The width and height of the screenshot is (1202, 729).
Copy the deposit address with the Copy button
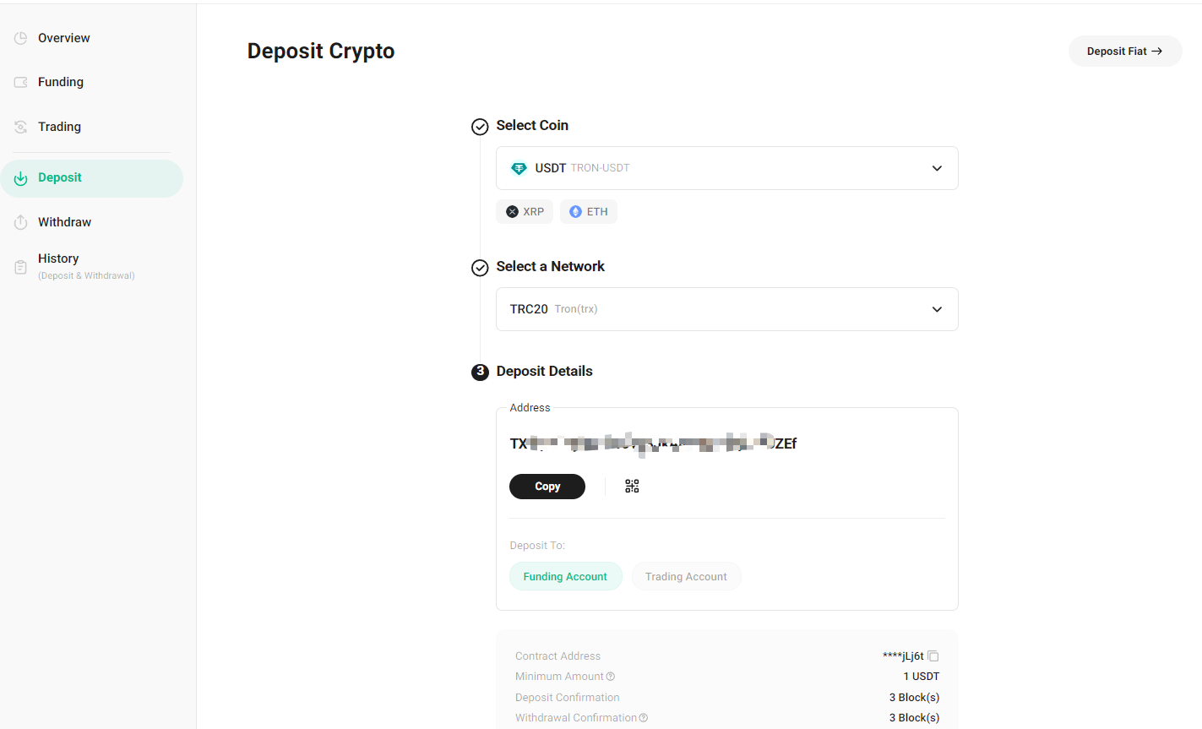click(x=547, y=486)
